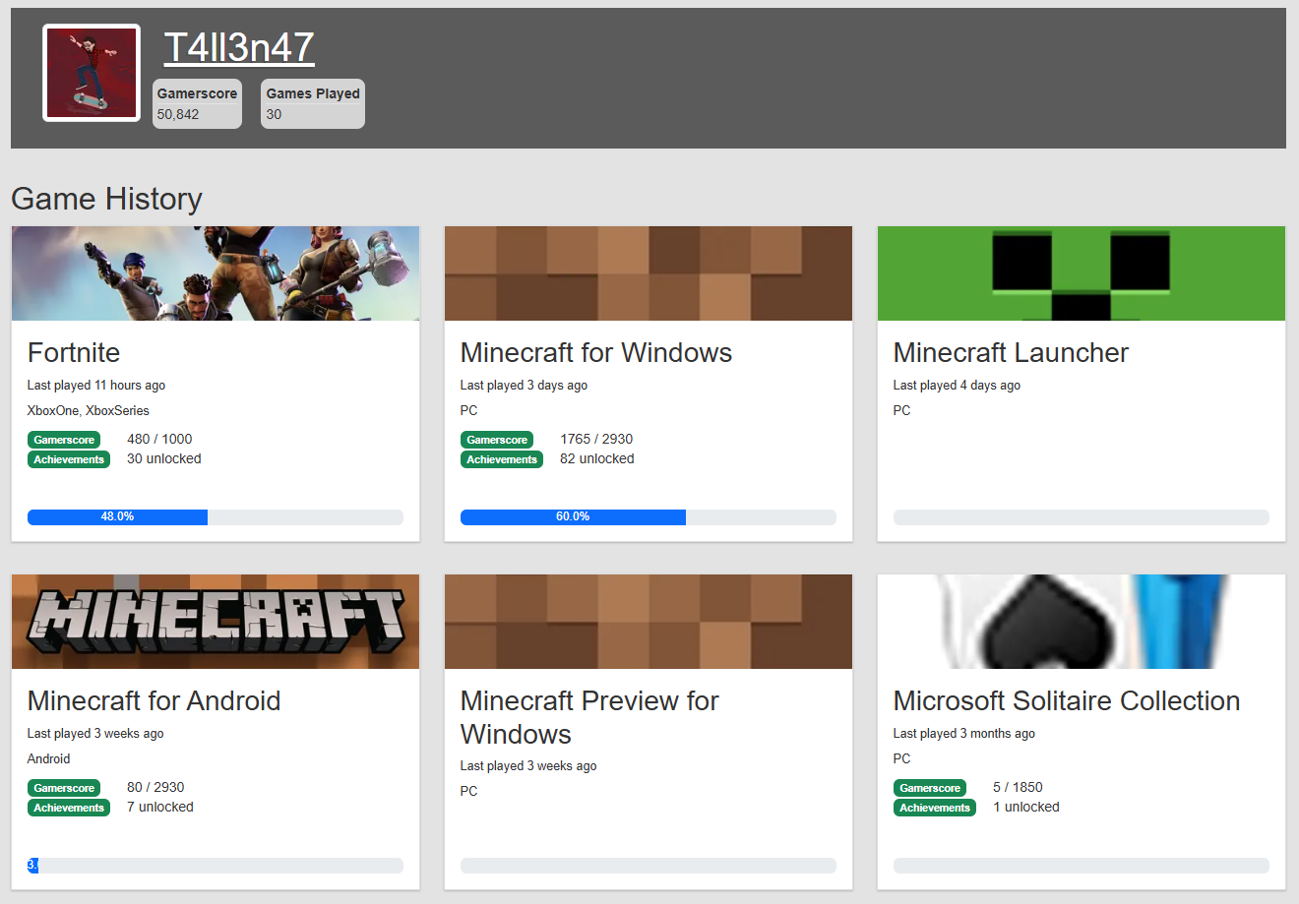This screenshot has width=1299, height=904.
Task: Open the Minecraft Preview for Windows banner
Action: [649, 622]
